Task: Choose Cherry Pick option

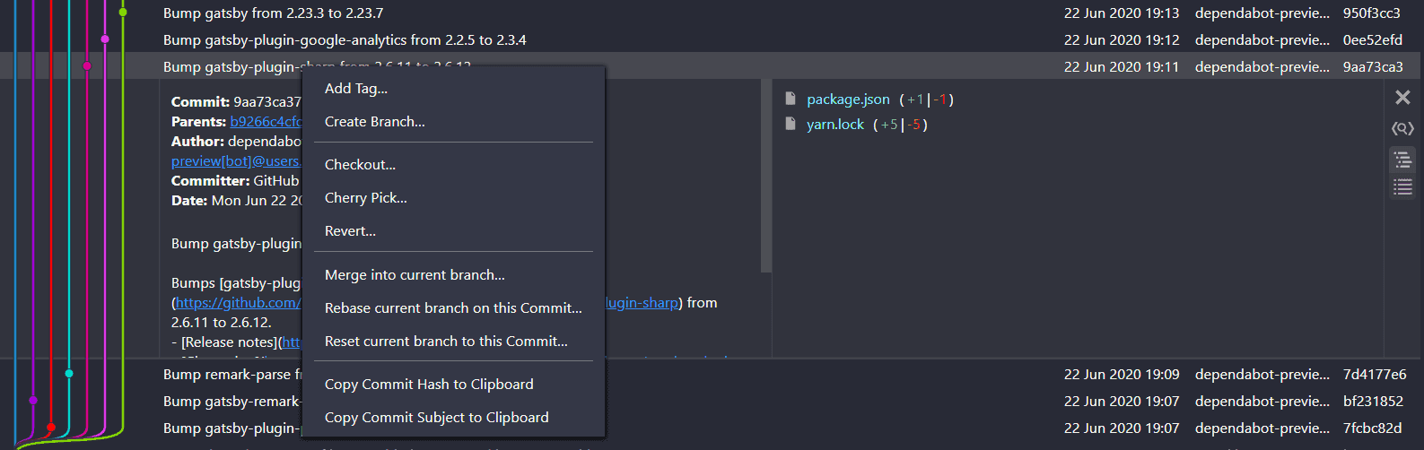Action: [366, 198]
